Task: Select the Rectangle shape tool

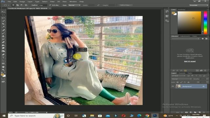Action: [x=3, y=64]
